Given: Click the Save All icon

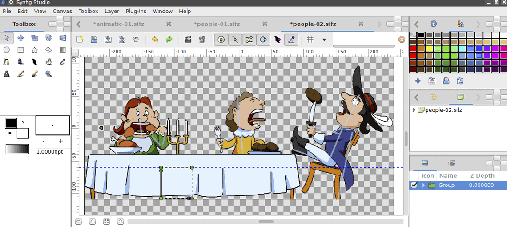Looking at the screenshot, I should pos(136,40).
